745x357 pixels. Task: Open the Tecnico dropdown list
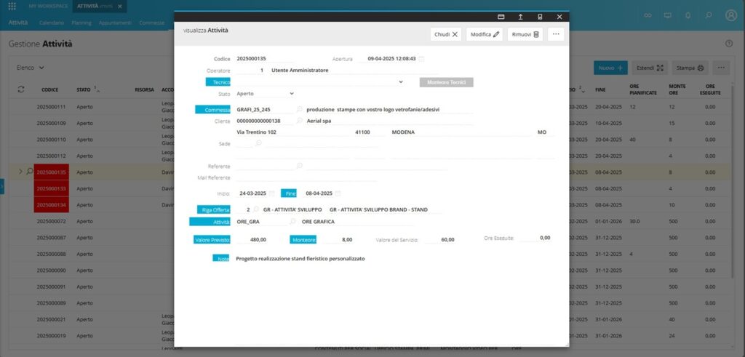(x=400, y=82)
